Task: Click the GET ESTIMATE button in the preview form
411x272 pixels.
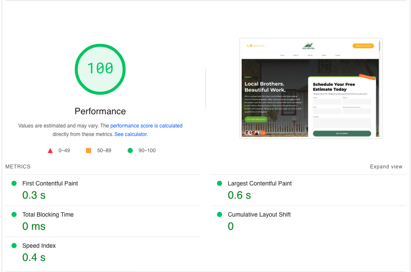Action: pyautogui.click(x=342, y=133)
